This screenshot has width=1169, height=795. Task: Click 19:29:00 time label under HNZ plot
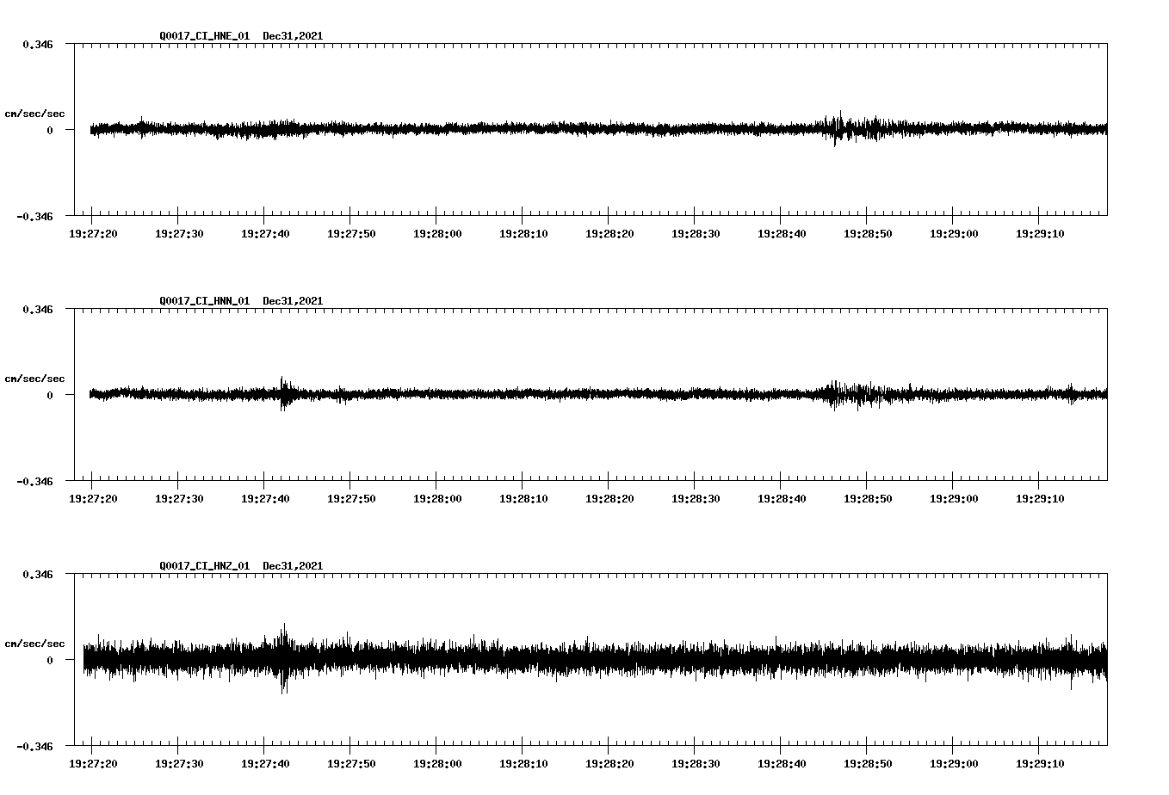click(954, 764)
